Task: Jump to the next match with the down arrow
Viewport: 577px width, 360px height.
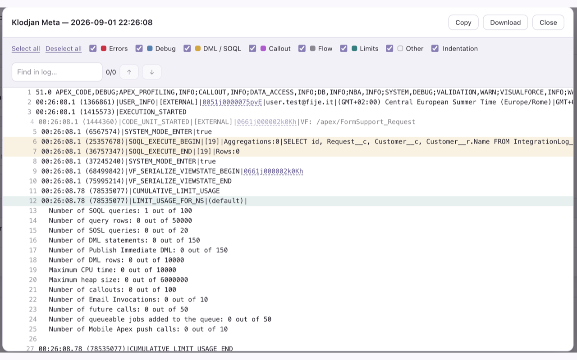Action: (152, 72)
